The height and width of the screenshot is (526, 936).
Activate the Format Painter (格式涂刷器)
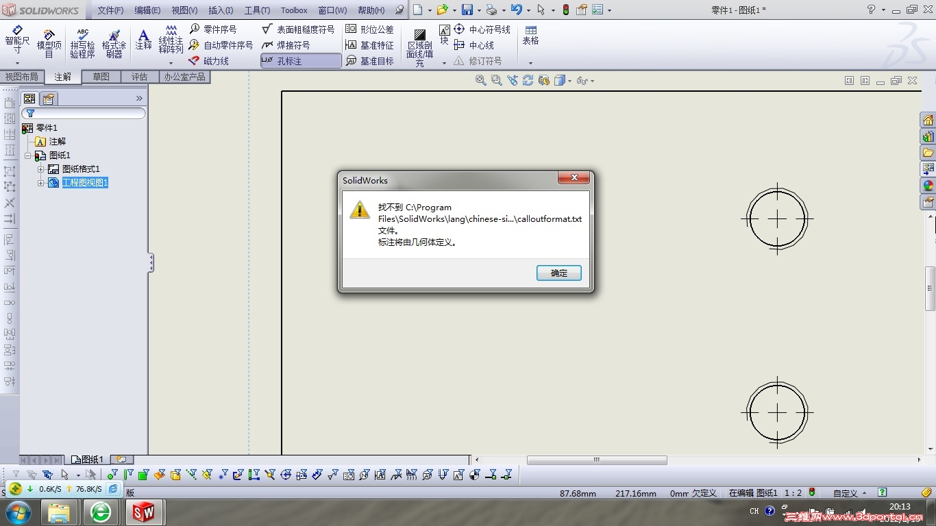pos(114,43)
